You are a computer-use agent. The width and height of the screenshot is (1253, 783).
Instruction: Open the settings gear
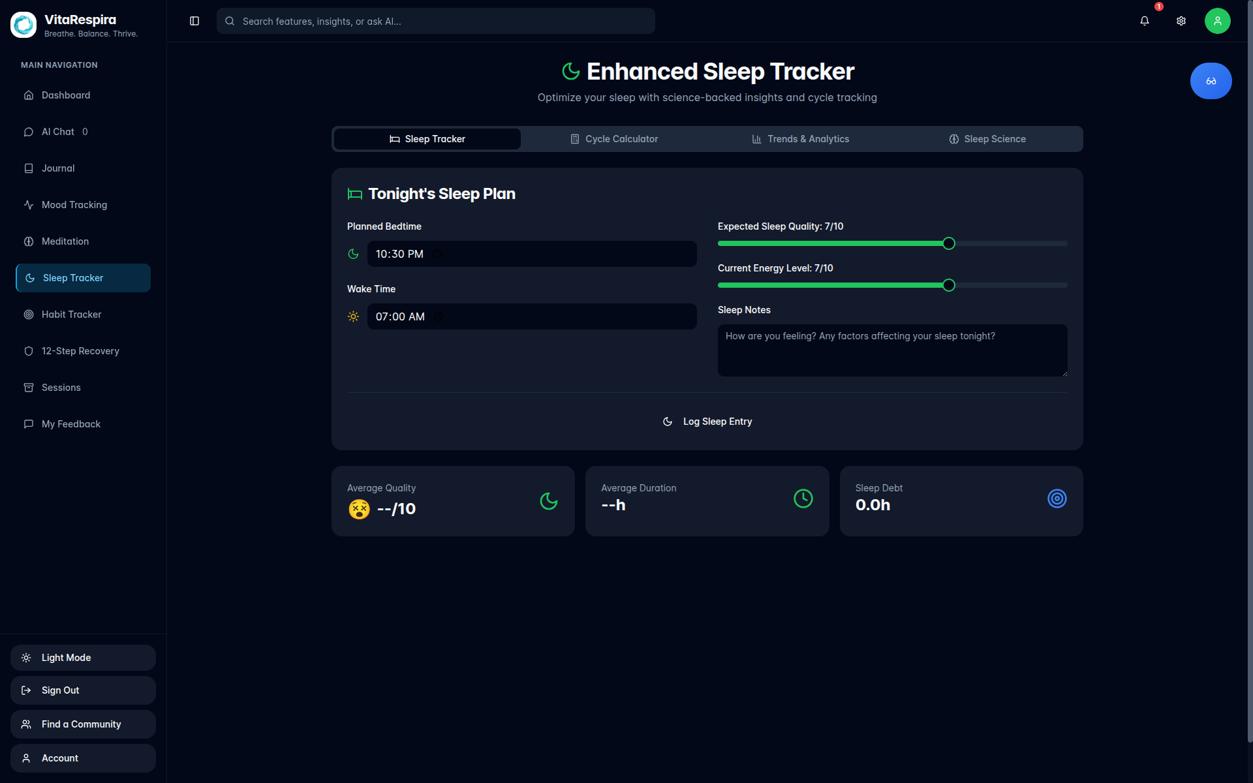click(x=1181, y=21)
